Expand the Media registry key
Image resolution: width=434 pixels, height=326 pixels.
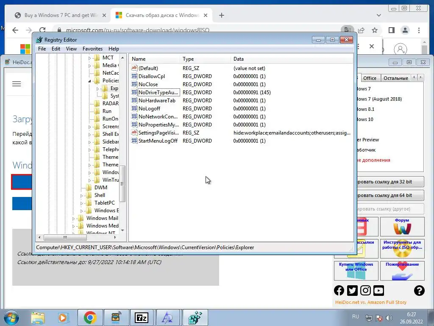point(89,66)
